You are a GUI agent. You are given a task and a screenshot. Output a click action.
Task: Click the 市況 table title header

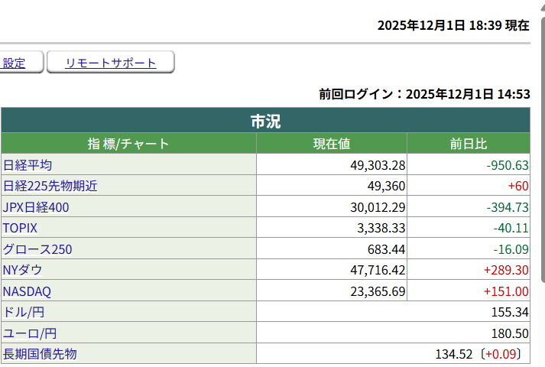[265, 121]
